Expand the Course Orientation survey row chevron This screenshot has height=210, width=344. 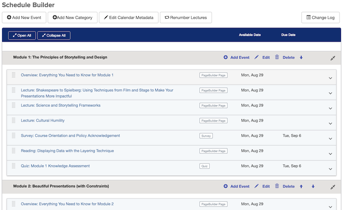330,139
